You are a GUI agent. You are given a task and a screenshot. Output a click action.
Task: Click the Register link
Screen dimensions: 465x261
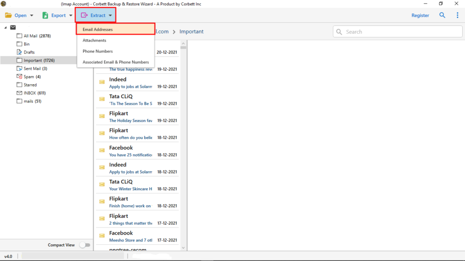pyautogui.click(x=420, y=15)
